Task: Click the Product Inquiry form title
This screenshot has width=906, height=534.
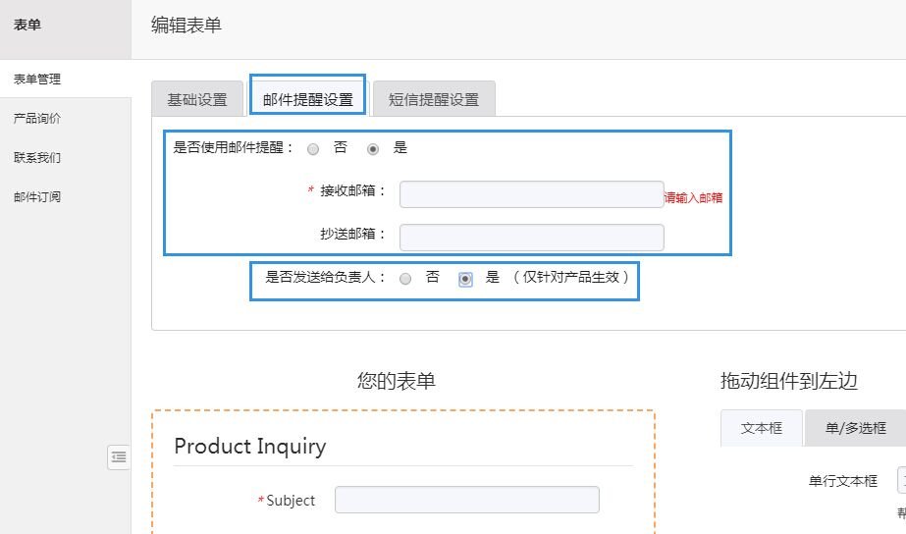Action: point(250,446)
